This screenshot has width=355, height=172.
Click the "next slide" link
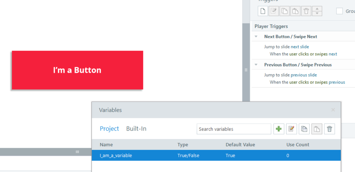[300, 47]
